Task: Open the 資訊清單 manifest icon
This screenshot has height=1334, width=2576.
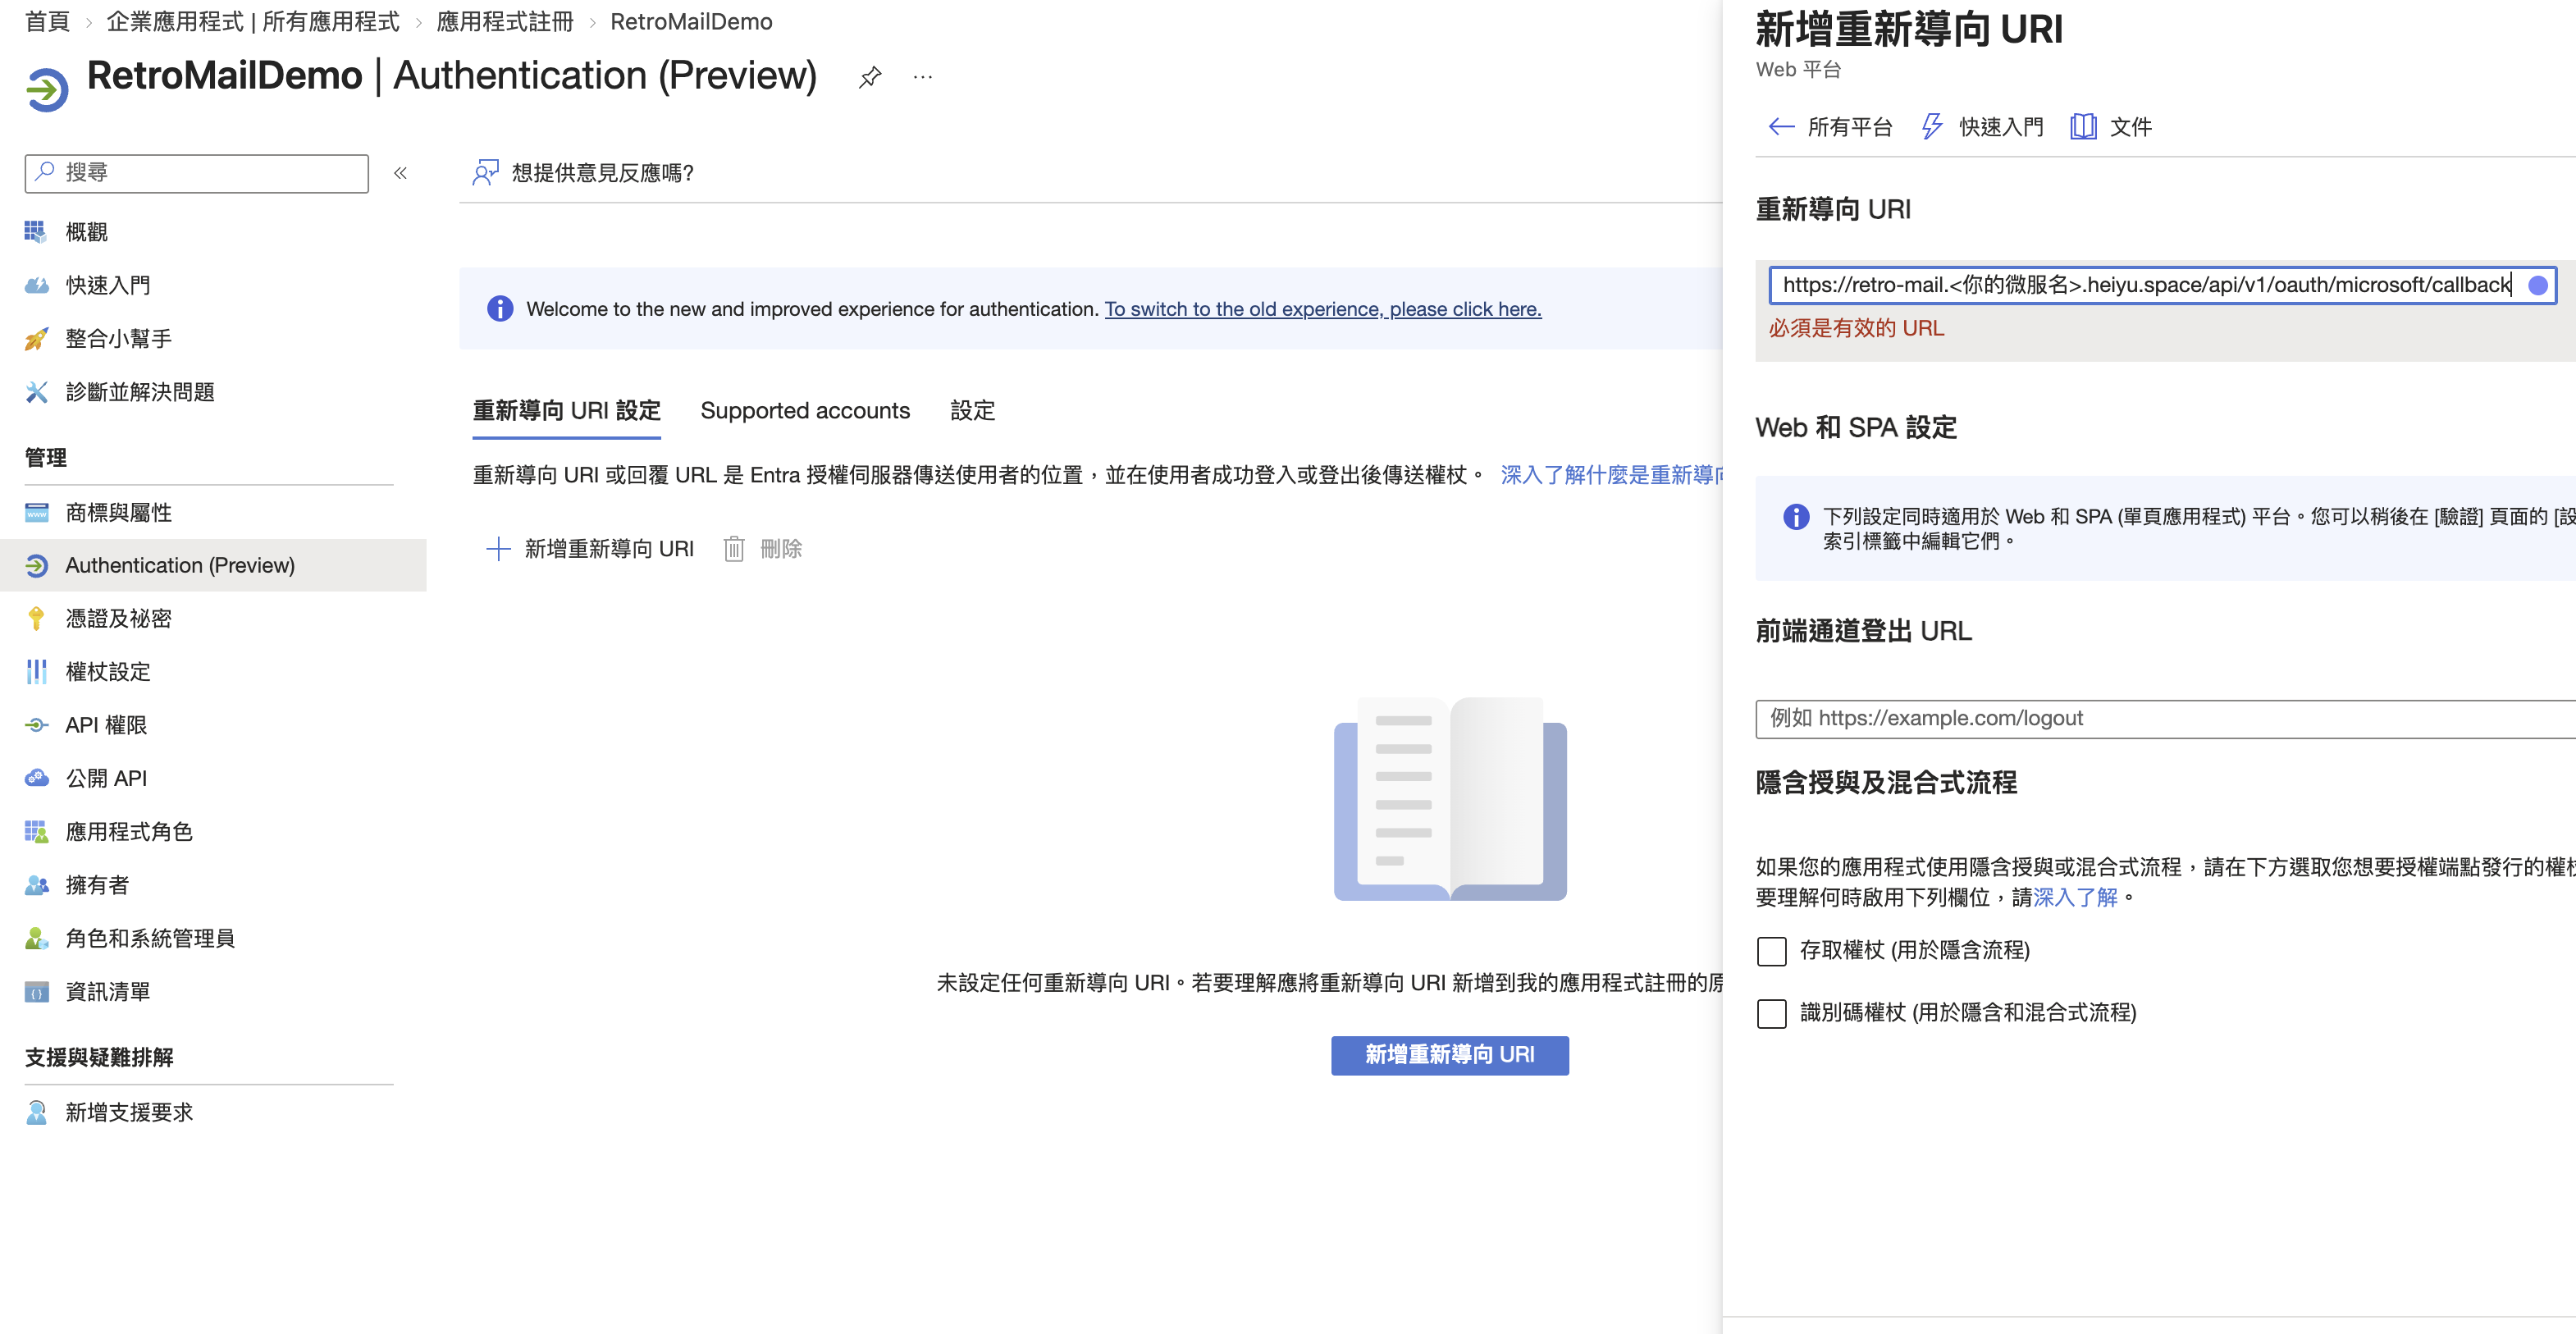Action: click(36, 992)
